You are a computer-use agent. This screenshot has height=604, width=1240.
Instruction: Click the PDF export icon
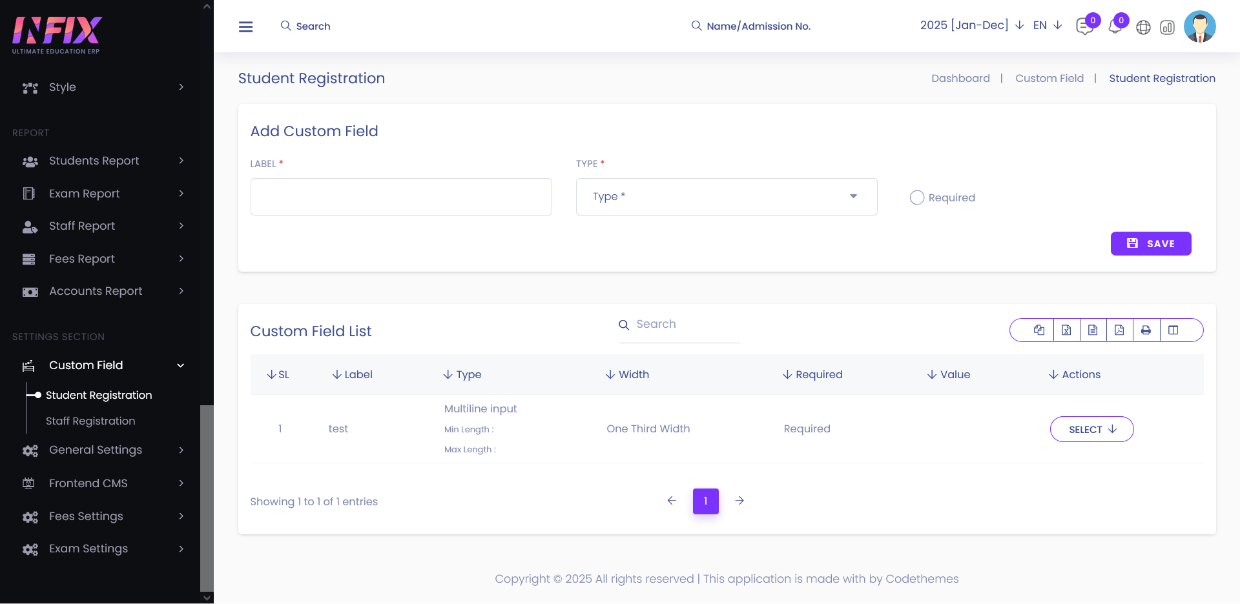1119,330
